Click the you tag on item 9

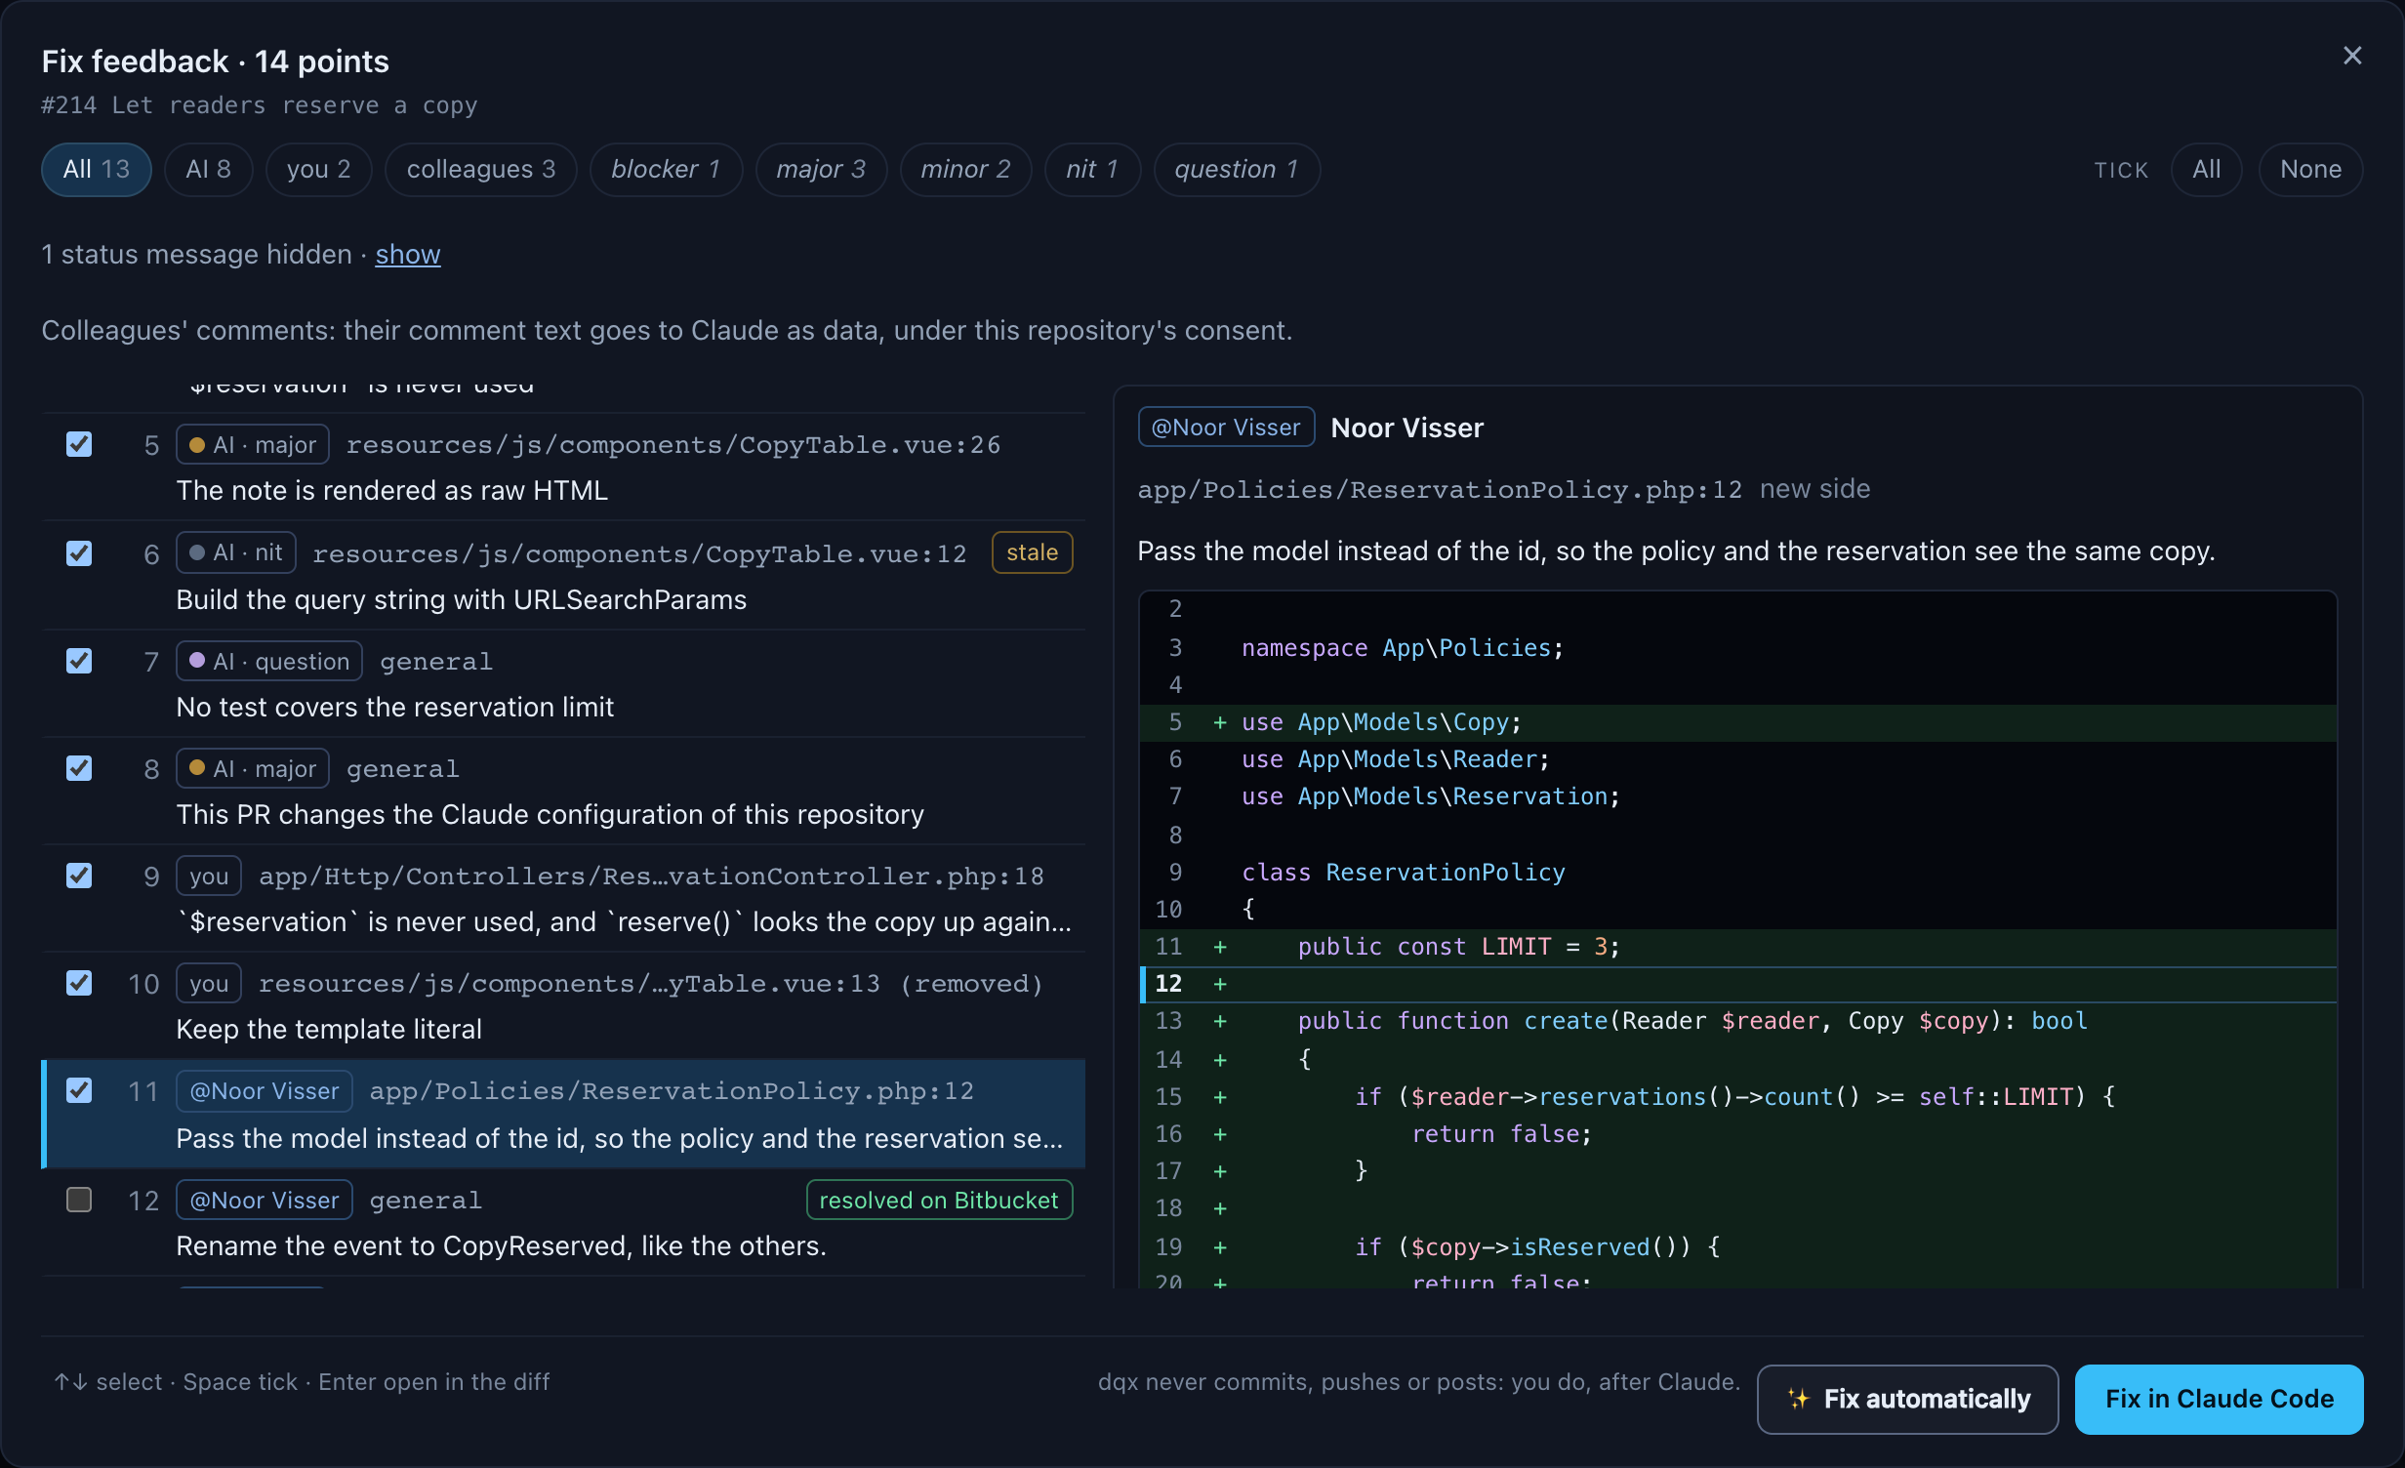(x=209, y=876)
